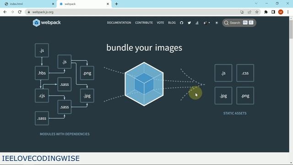Open the VOTE menu item
This screenshot has height=165, width=293.
tap(160, 22)
